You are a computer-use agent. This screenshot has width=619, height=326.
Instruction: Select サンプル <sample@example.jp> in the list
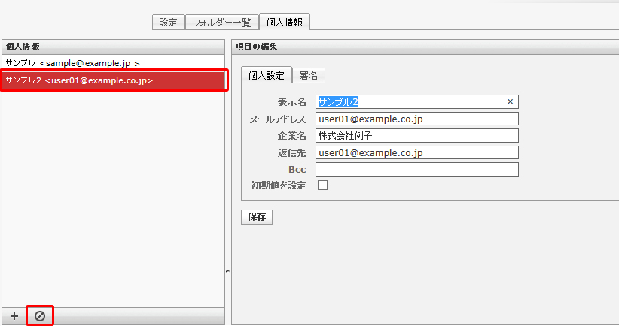click(x=72, y=63)
